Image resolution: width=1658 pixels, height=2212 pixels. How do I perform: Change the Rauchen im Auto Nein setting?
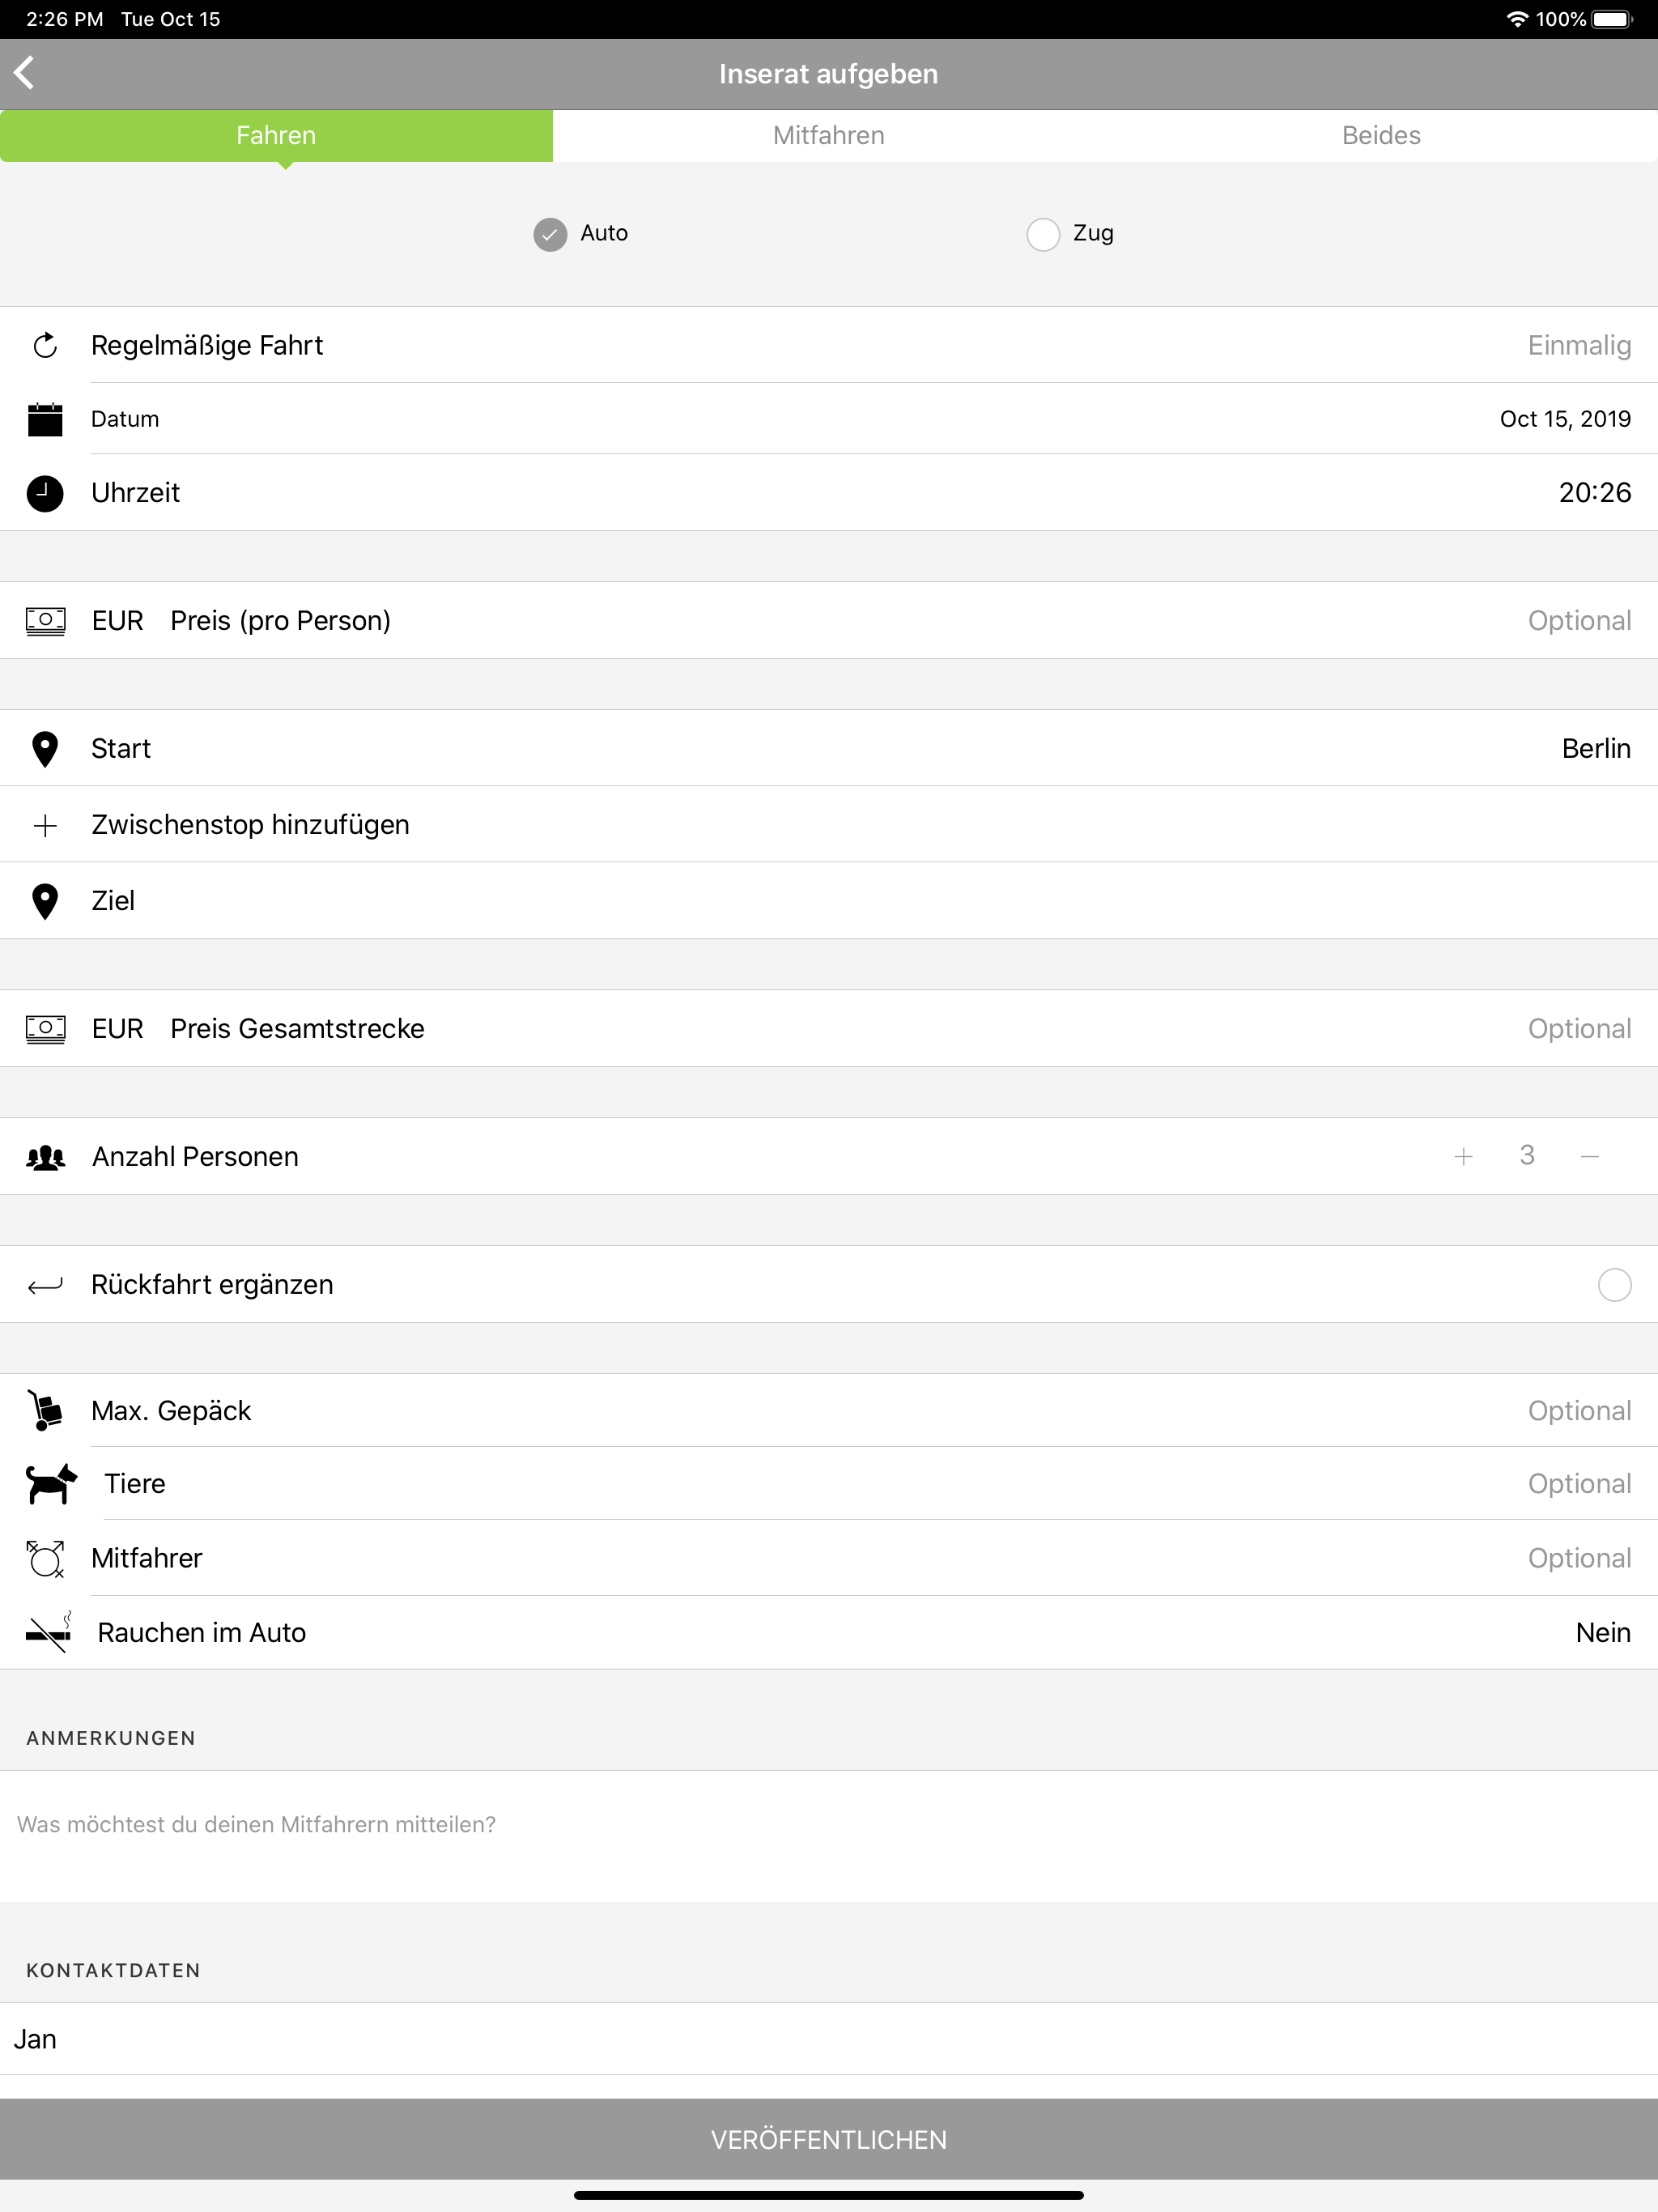1602,1633
